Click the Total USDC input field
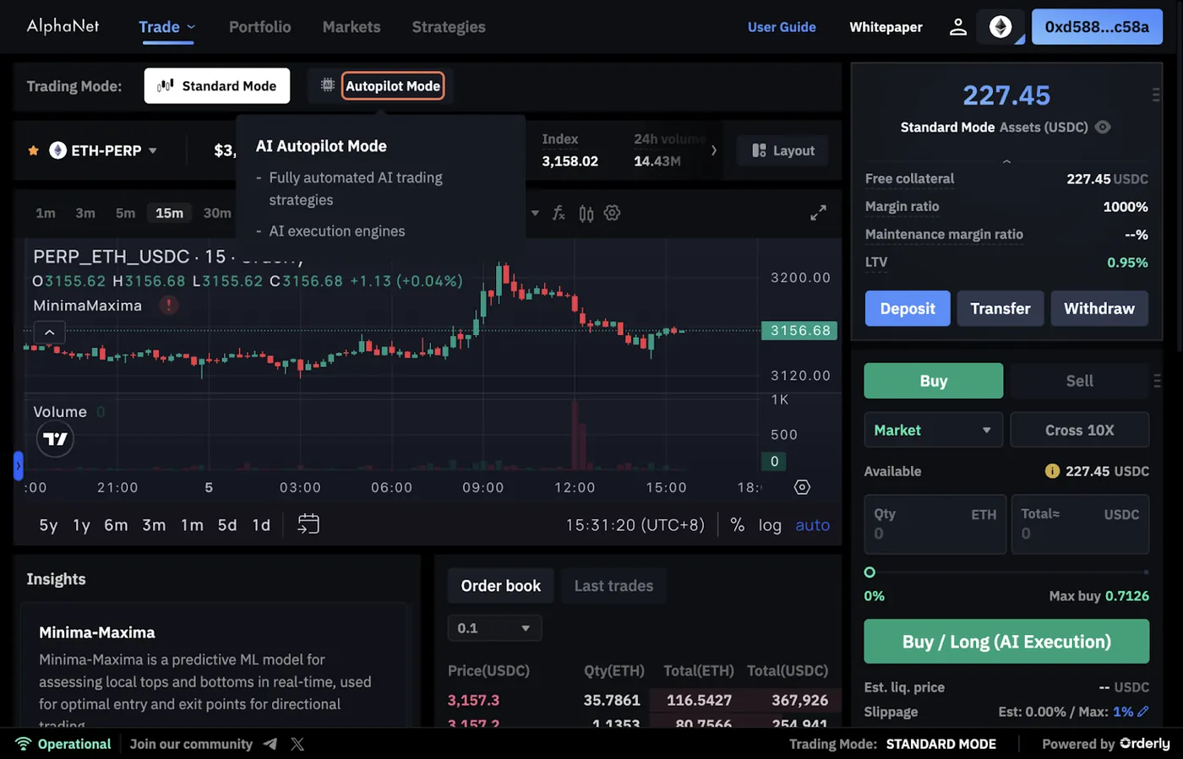 click(1081, 524)
